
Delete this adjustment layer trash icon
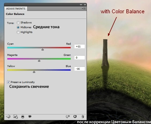point(83,117)
